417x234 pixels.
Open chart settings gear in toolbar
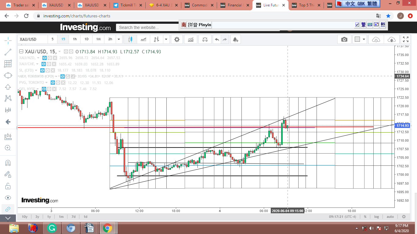[177, 39]
